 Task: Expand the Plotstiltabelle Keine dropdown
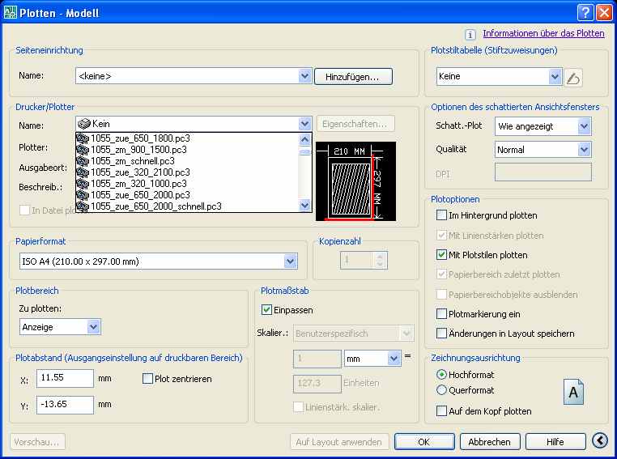555,77
